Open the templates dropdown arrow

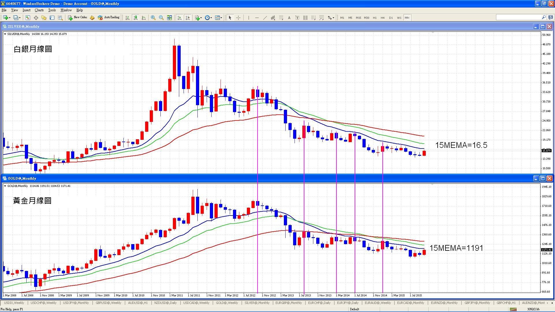point(221,18)
